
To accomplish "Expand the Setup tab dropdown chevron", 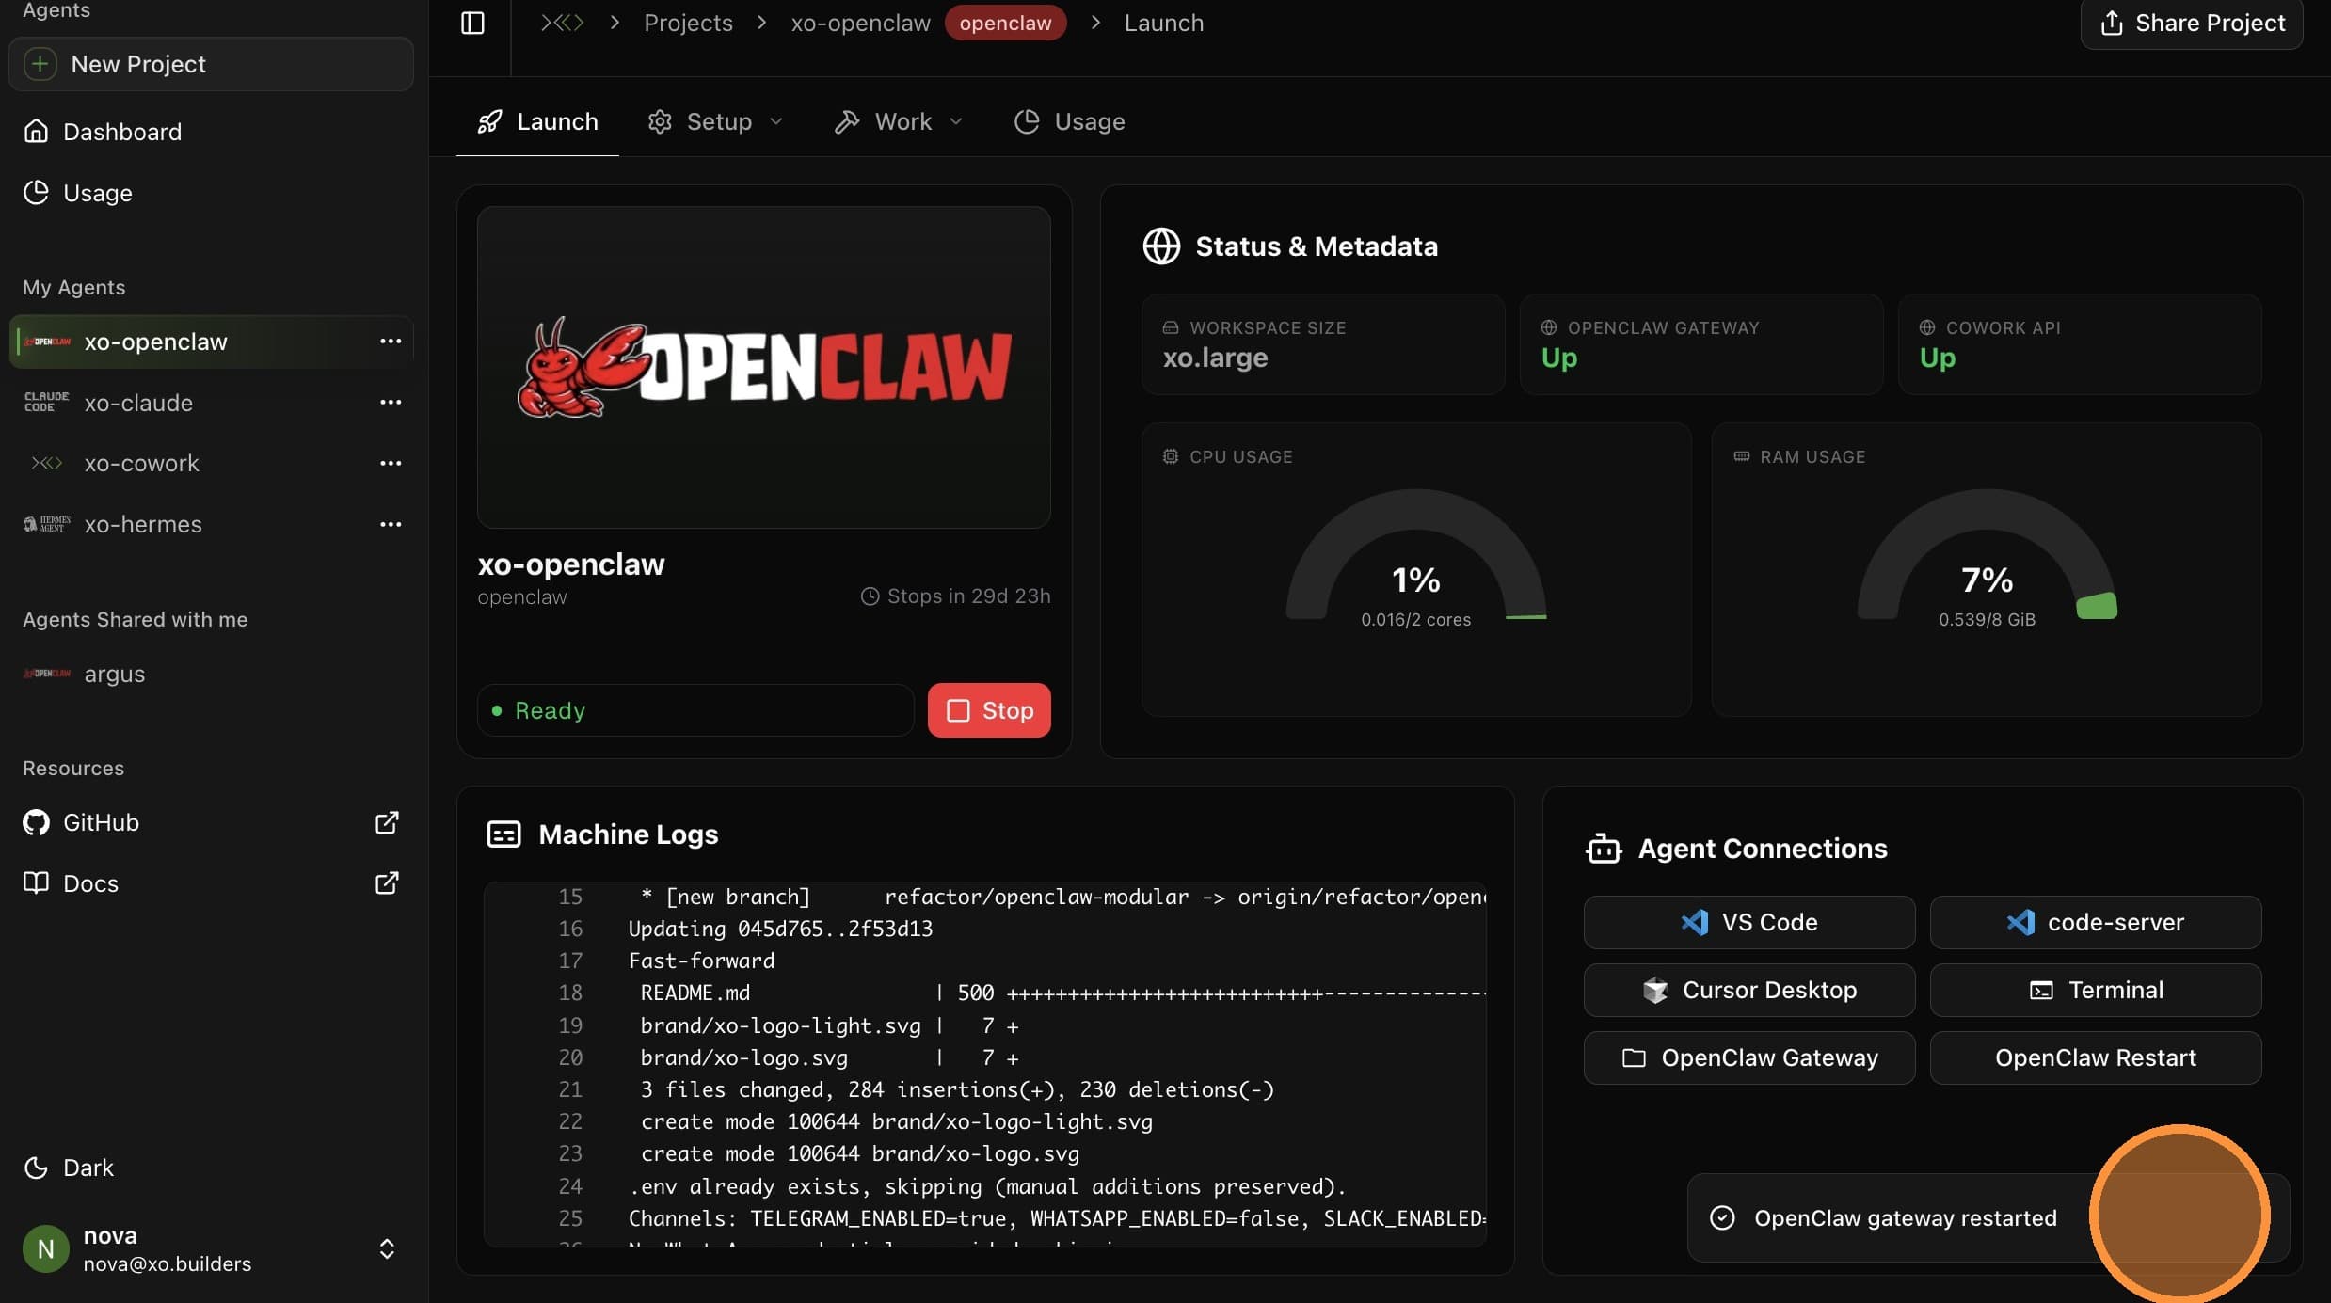I will click(x=776, y=121).
